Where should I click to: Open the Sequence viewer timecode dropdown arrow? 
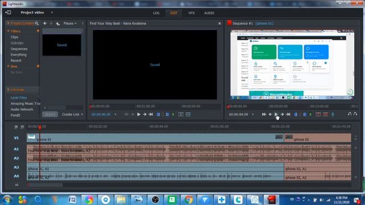click(253, 114)
